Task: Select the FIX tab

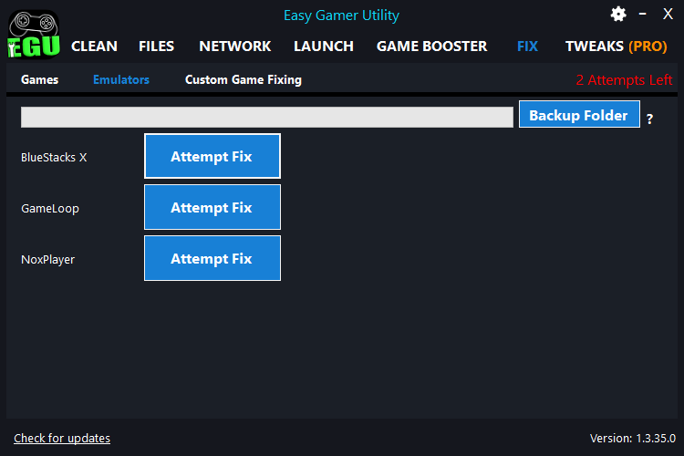Action: 527,47
